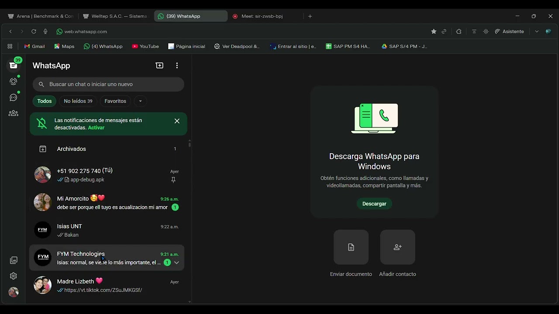Open the browser profile avatar
Viewport: 559px width, 314px height.
549,31
